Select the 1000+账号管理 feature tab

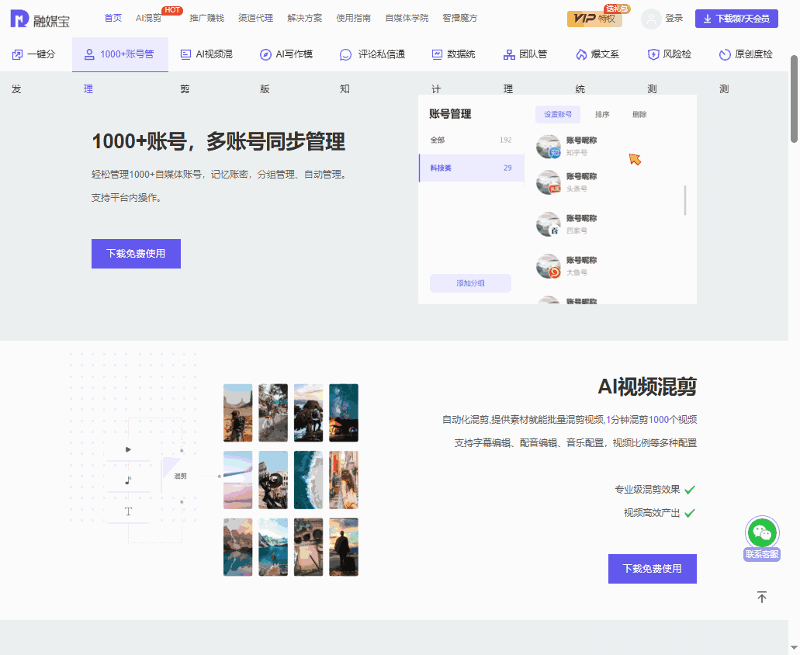[x=120, y=54]
